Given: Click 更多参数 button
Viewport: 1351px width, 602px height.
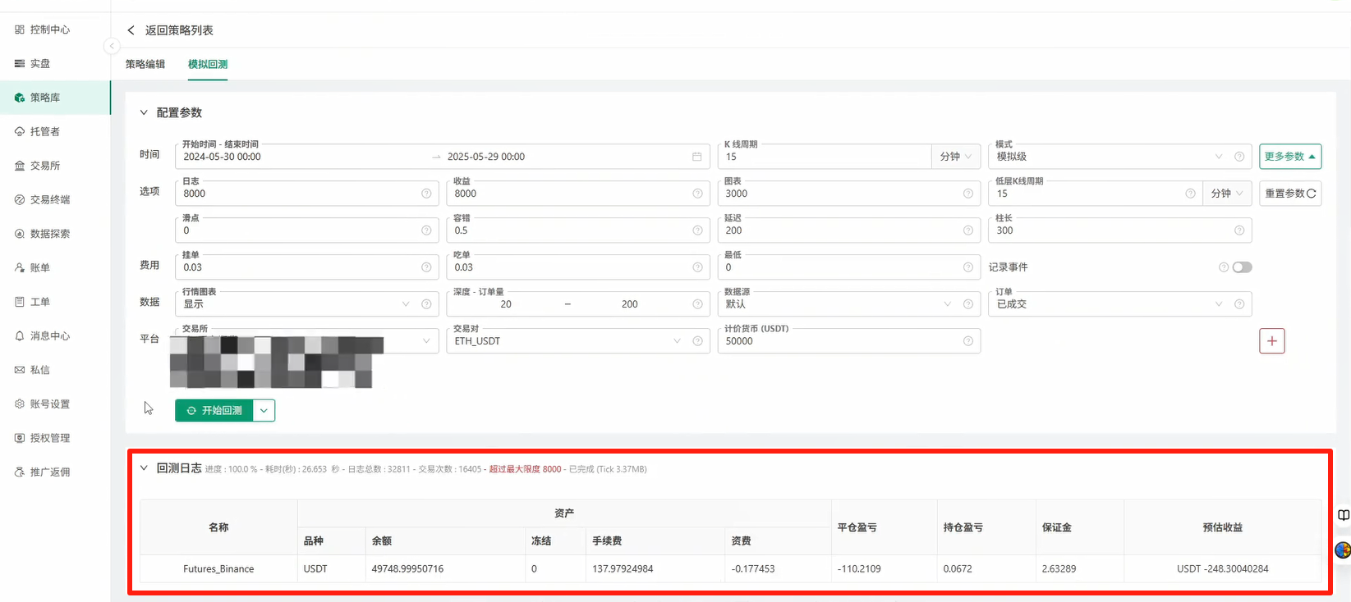Looking at the screenshot, I should tap(1290, 157).
